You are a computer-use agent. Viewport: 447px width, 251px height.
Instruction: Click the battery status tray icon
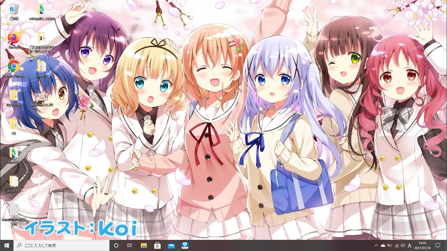[x=390, y=245]
